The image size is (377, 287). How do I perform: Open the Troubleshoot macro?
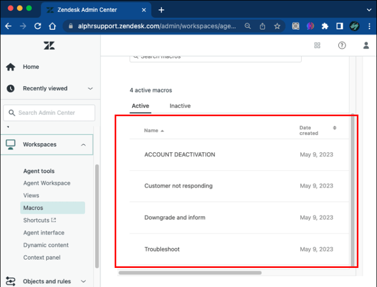(x=162, y=249)
